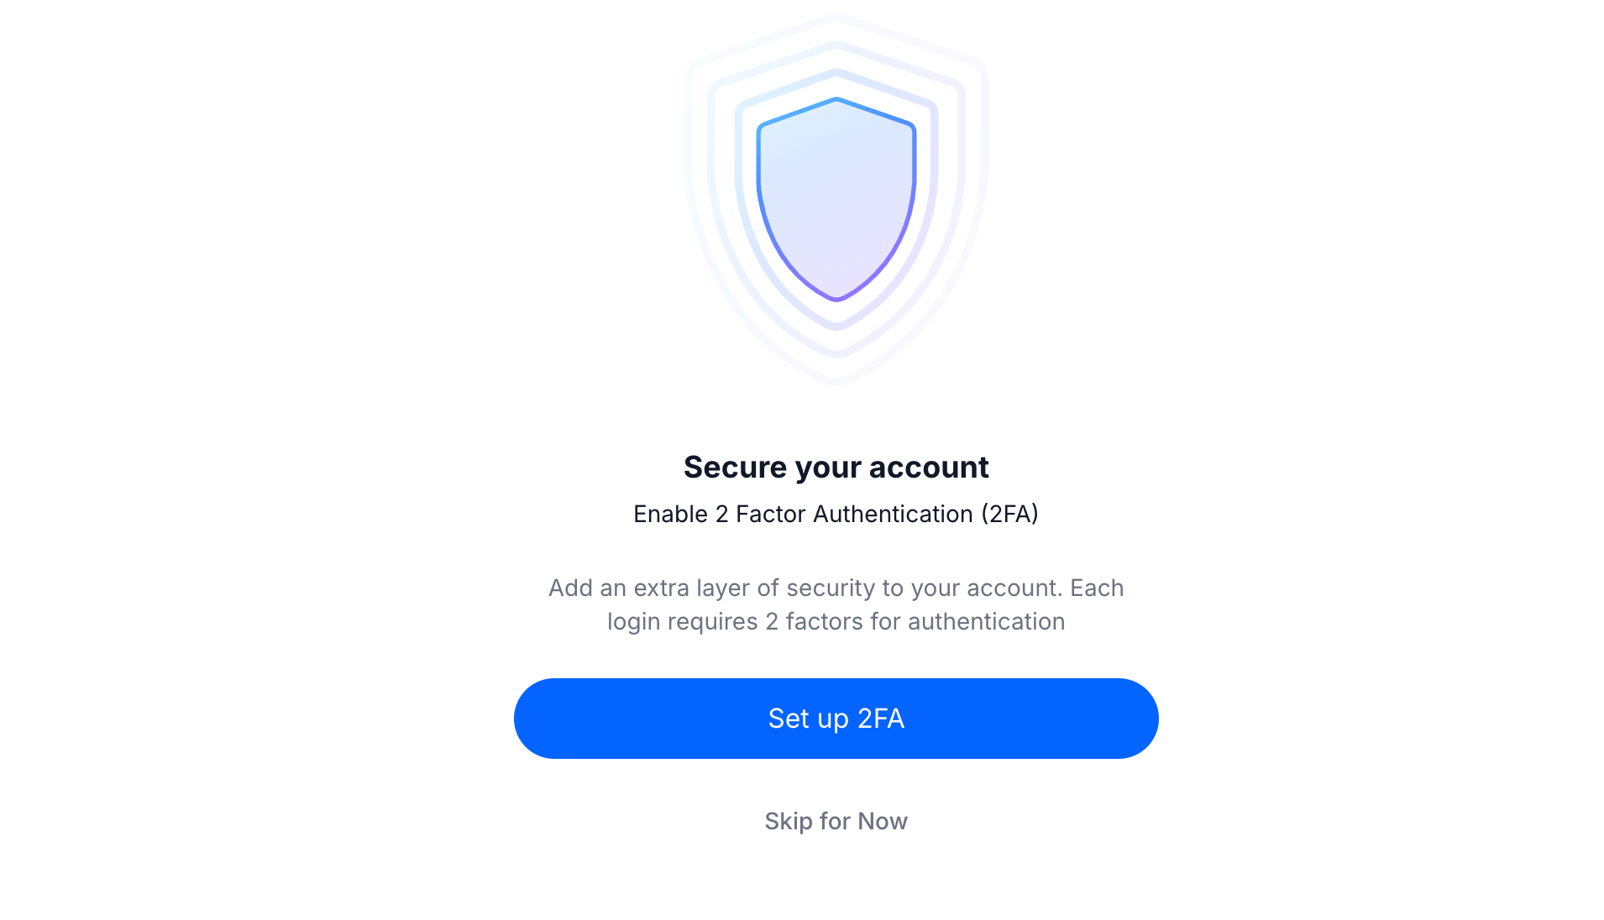Click the word "authentication" in gray description
The height and width of the screenshot is (920, 1604).
[x=986, y=621]
